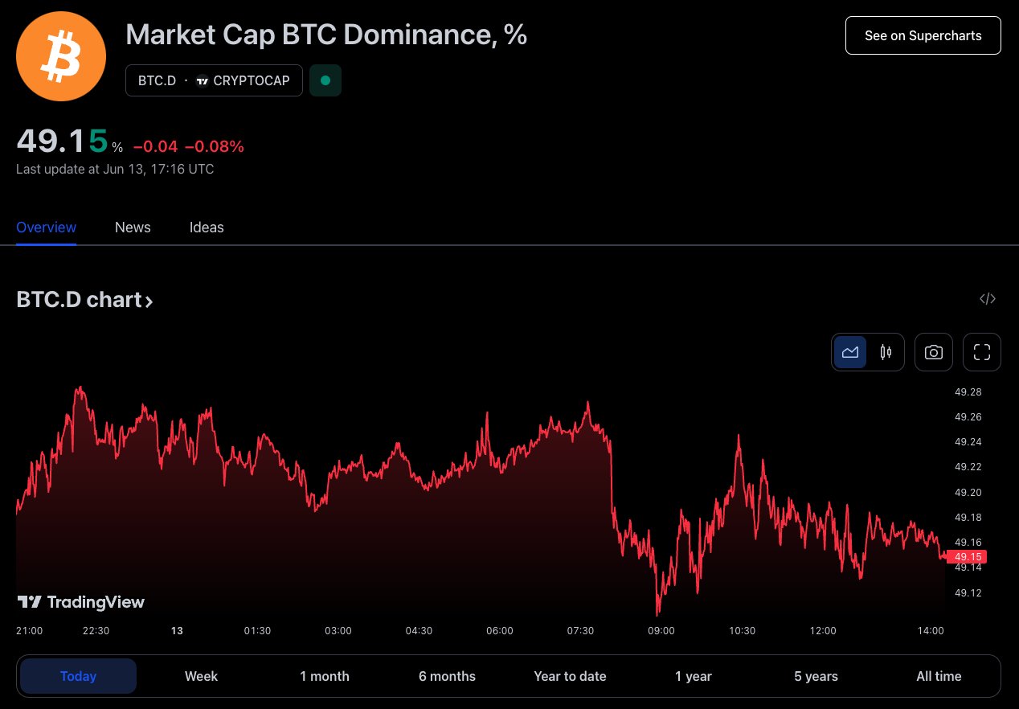Click the red 49.15 price label

(967, 556)
